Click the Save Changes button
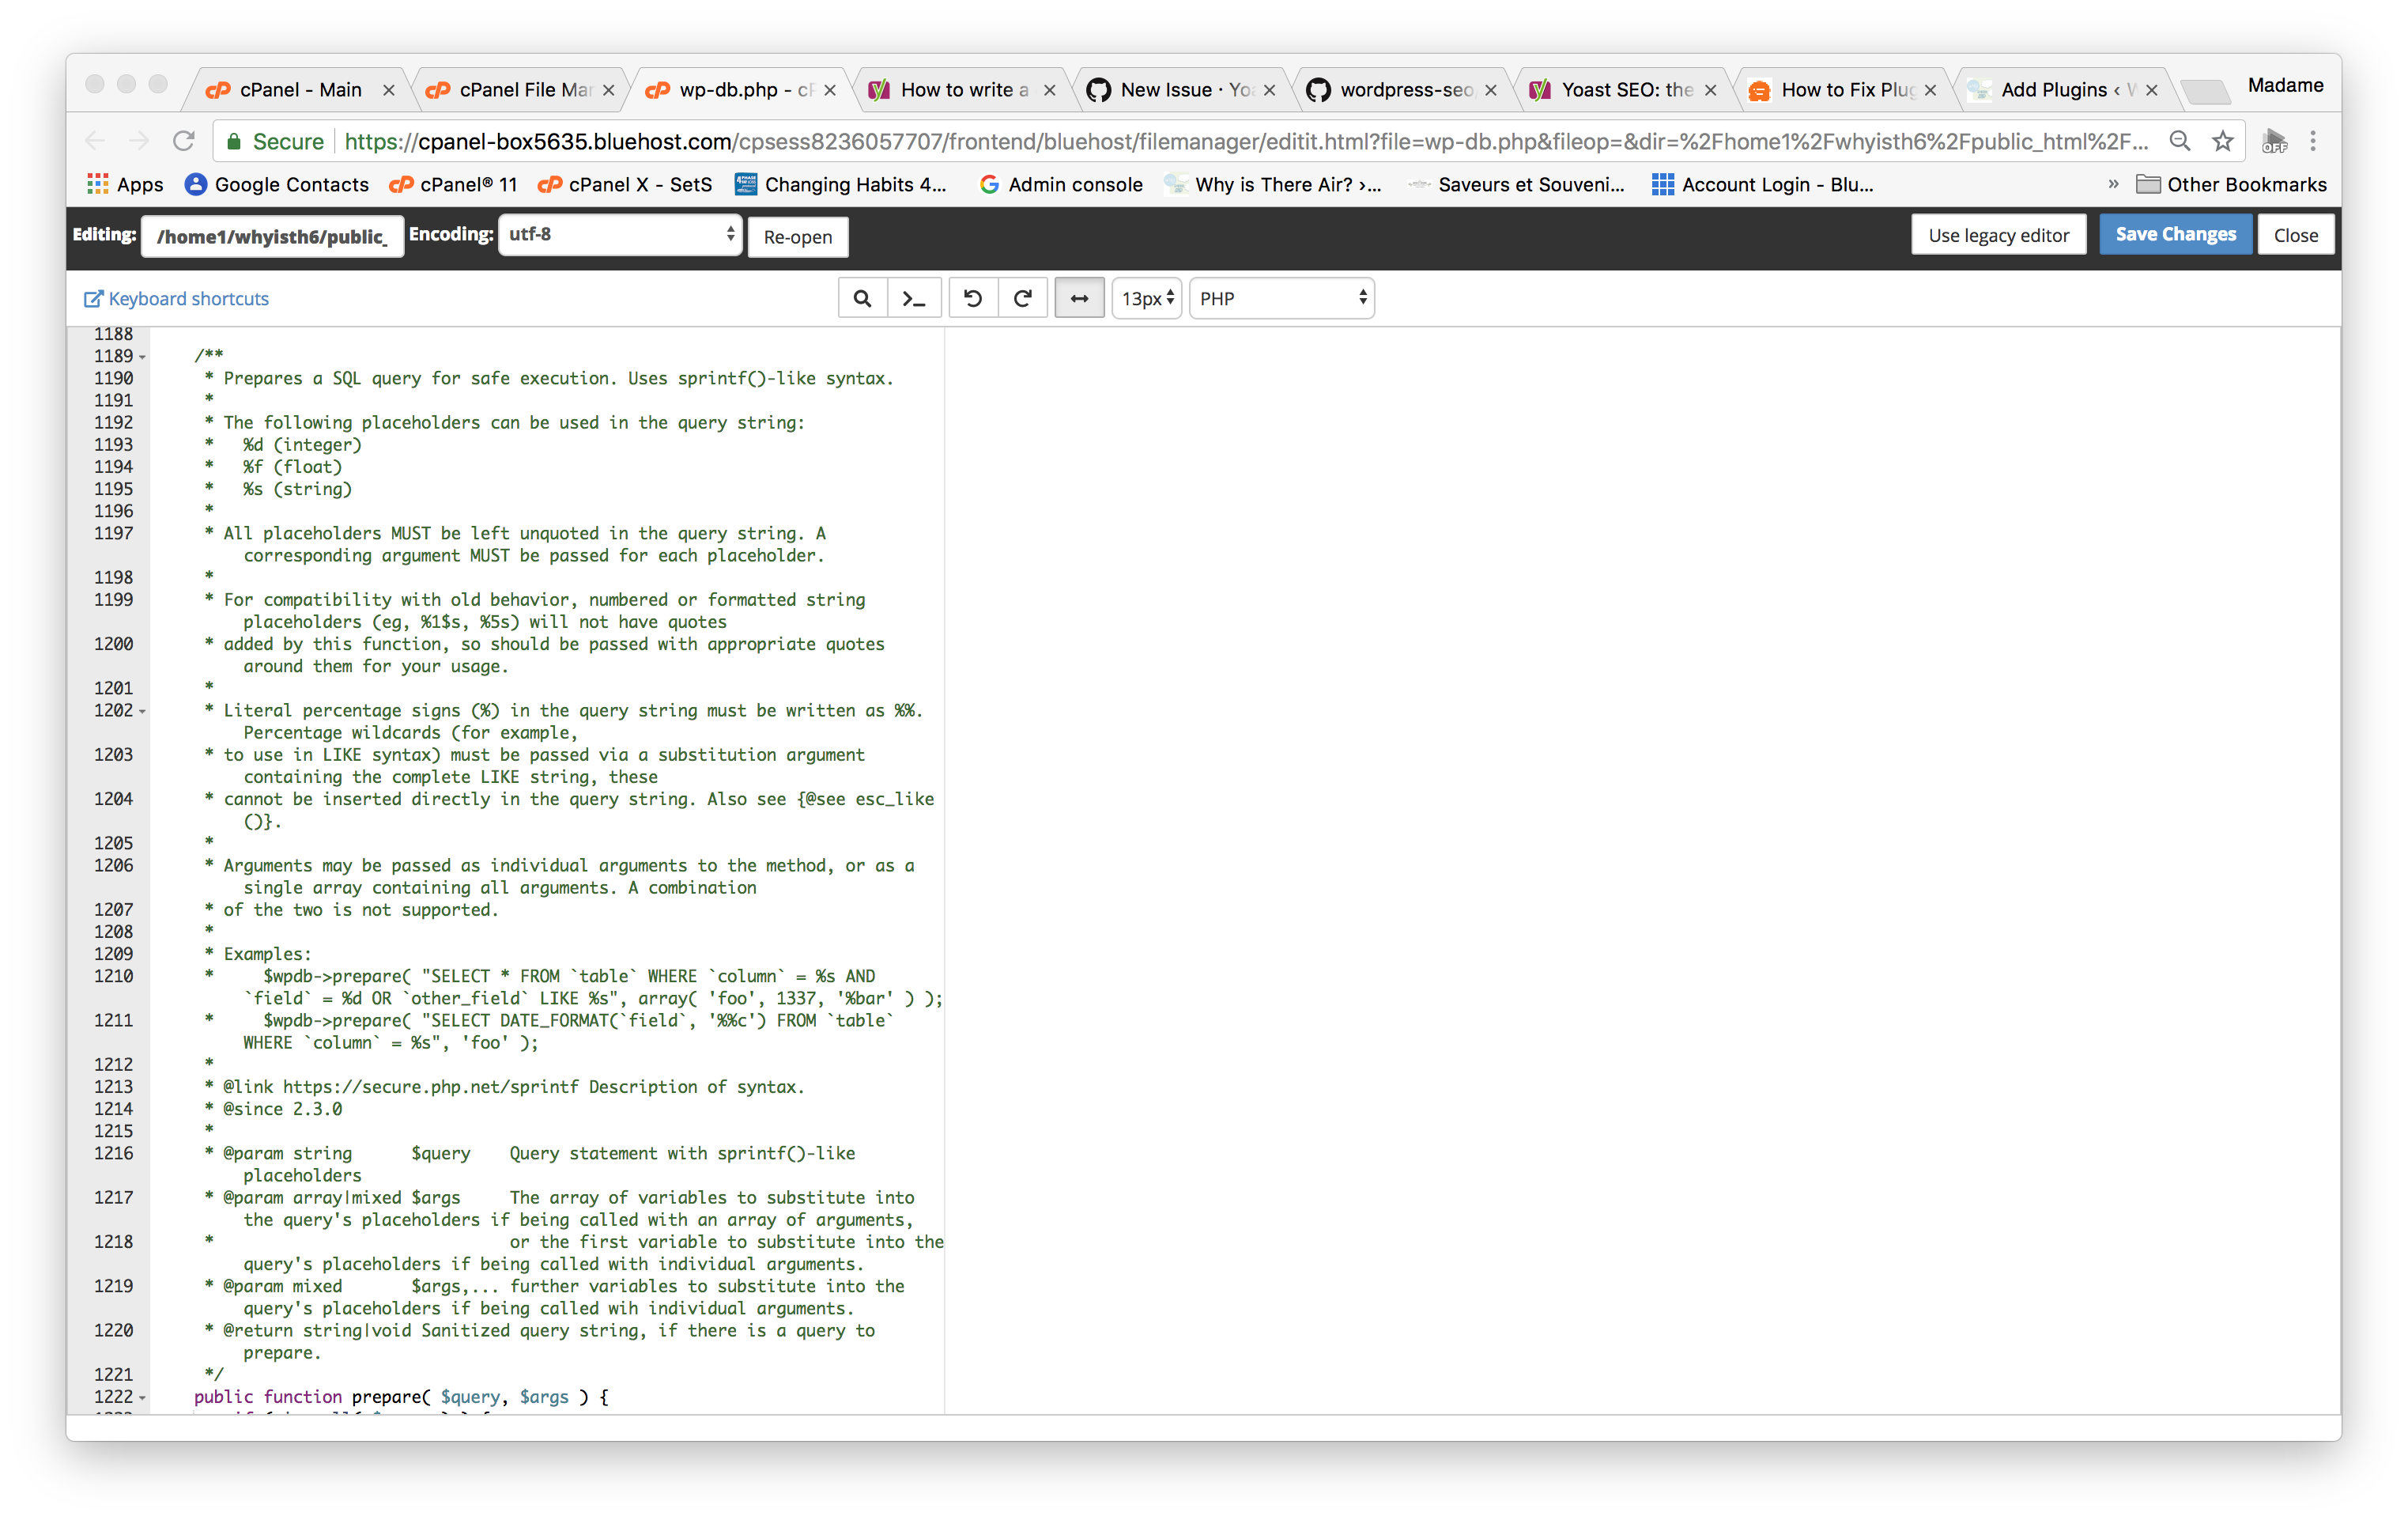Image resolution: width=2408 pixels, height=1520 pixels. coord(2175,234)
